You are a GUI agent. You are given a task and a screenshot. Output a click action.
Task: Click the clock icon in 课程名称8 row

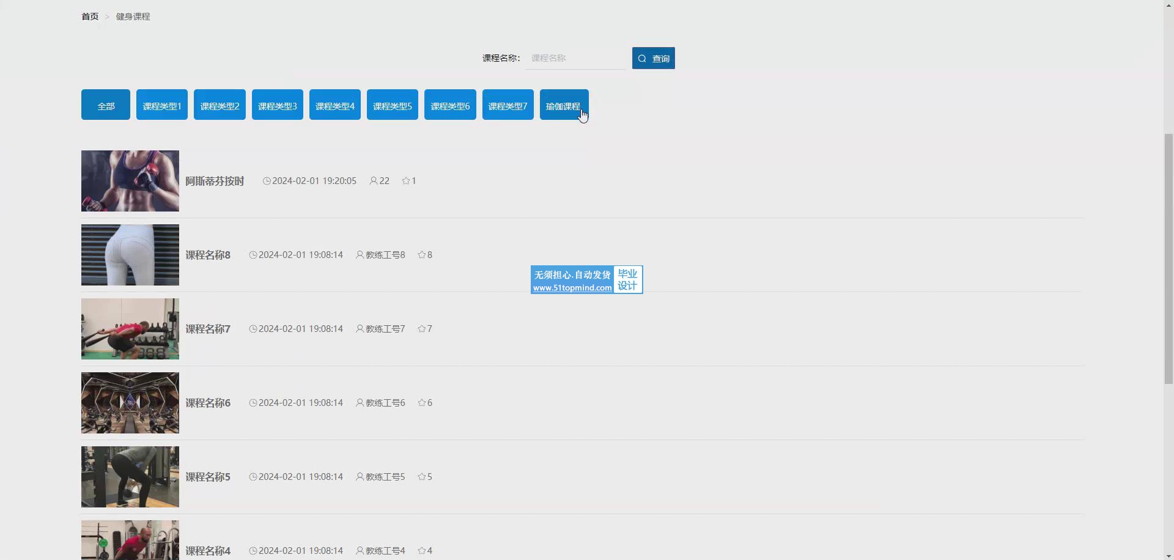point(253,255)
